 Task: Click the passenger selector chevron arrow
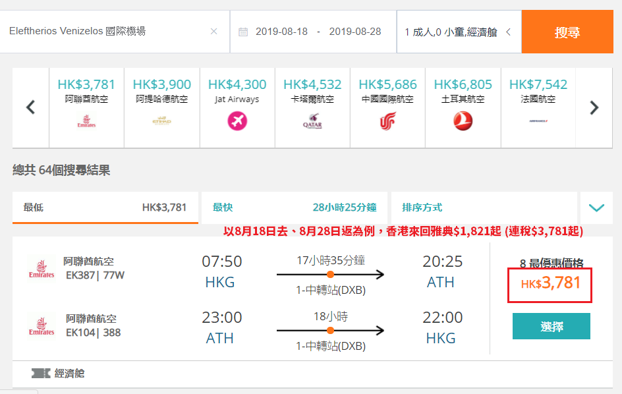(x=508, y=32)
